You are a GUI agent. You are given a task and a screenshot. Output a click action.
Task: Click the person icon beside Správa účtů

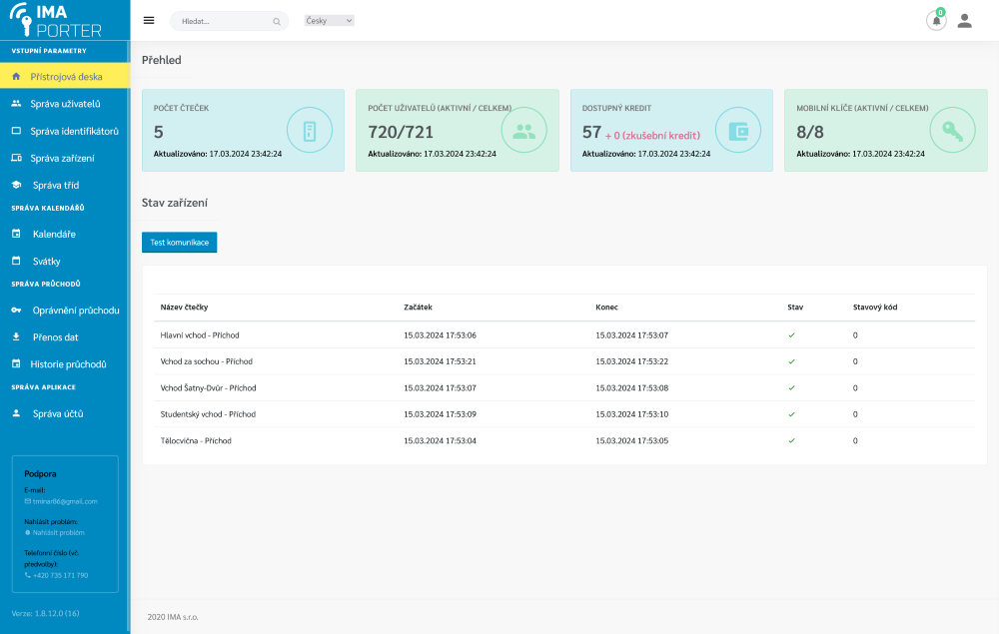tap(17, 413)
